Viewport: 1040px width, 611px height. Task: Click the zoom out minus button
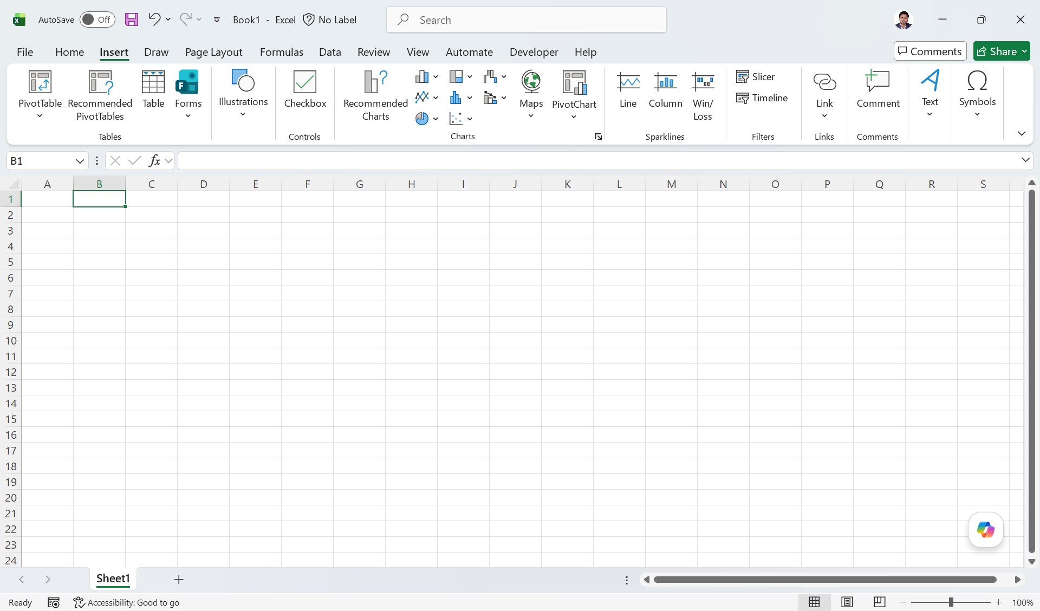903,602
